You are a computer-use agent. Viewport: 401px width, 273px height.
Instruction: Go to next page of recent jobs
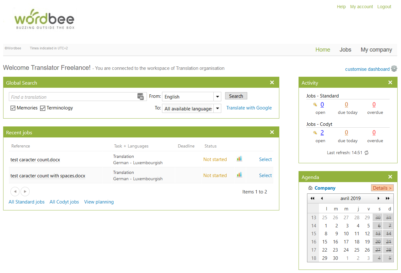pos(25,192)
